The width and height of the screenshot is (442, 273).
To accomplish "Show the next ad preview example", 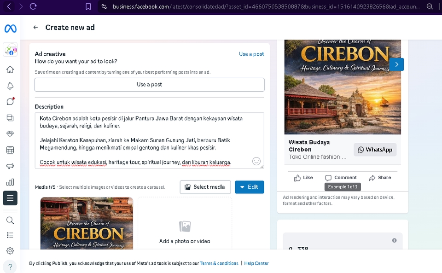I will pyautogui.click(x=396, y=64).
